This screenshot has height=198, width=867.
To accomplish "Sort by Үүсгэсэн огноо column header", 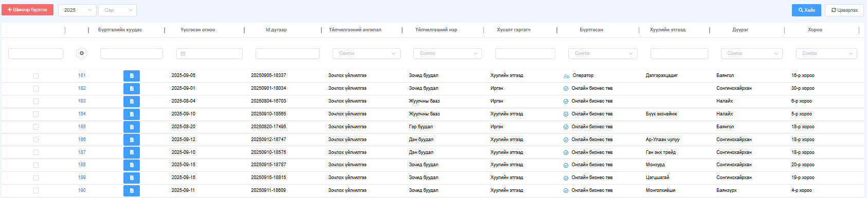I will (198, 30).
